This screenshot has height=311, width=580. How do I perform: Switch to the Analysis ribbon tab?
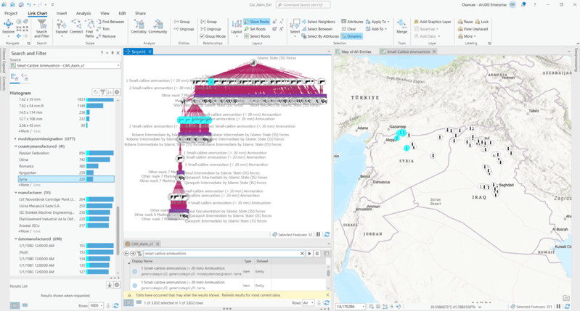83,13
